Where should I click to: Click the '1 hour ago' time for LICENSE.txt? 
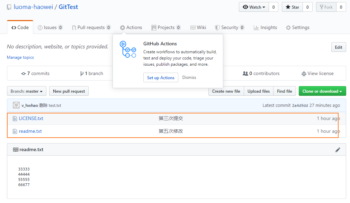328,119
